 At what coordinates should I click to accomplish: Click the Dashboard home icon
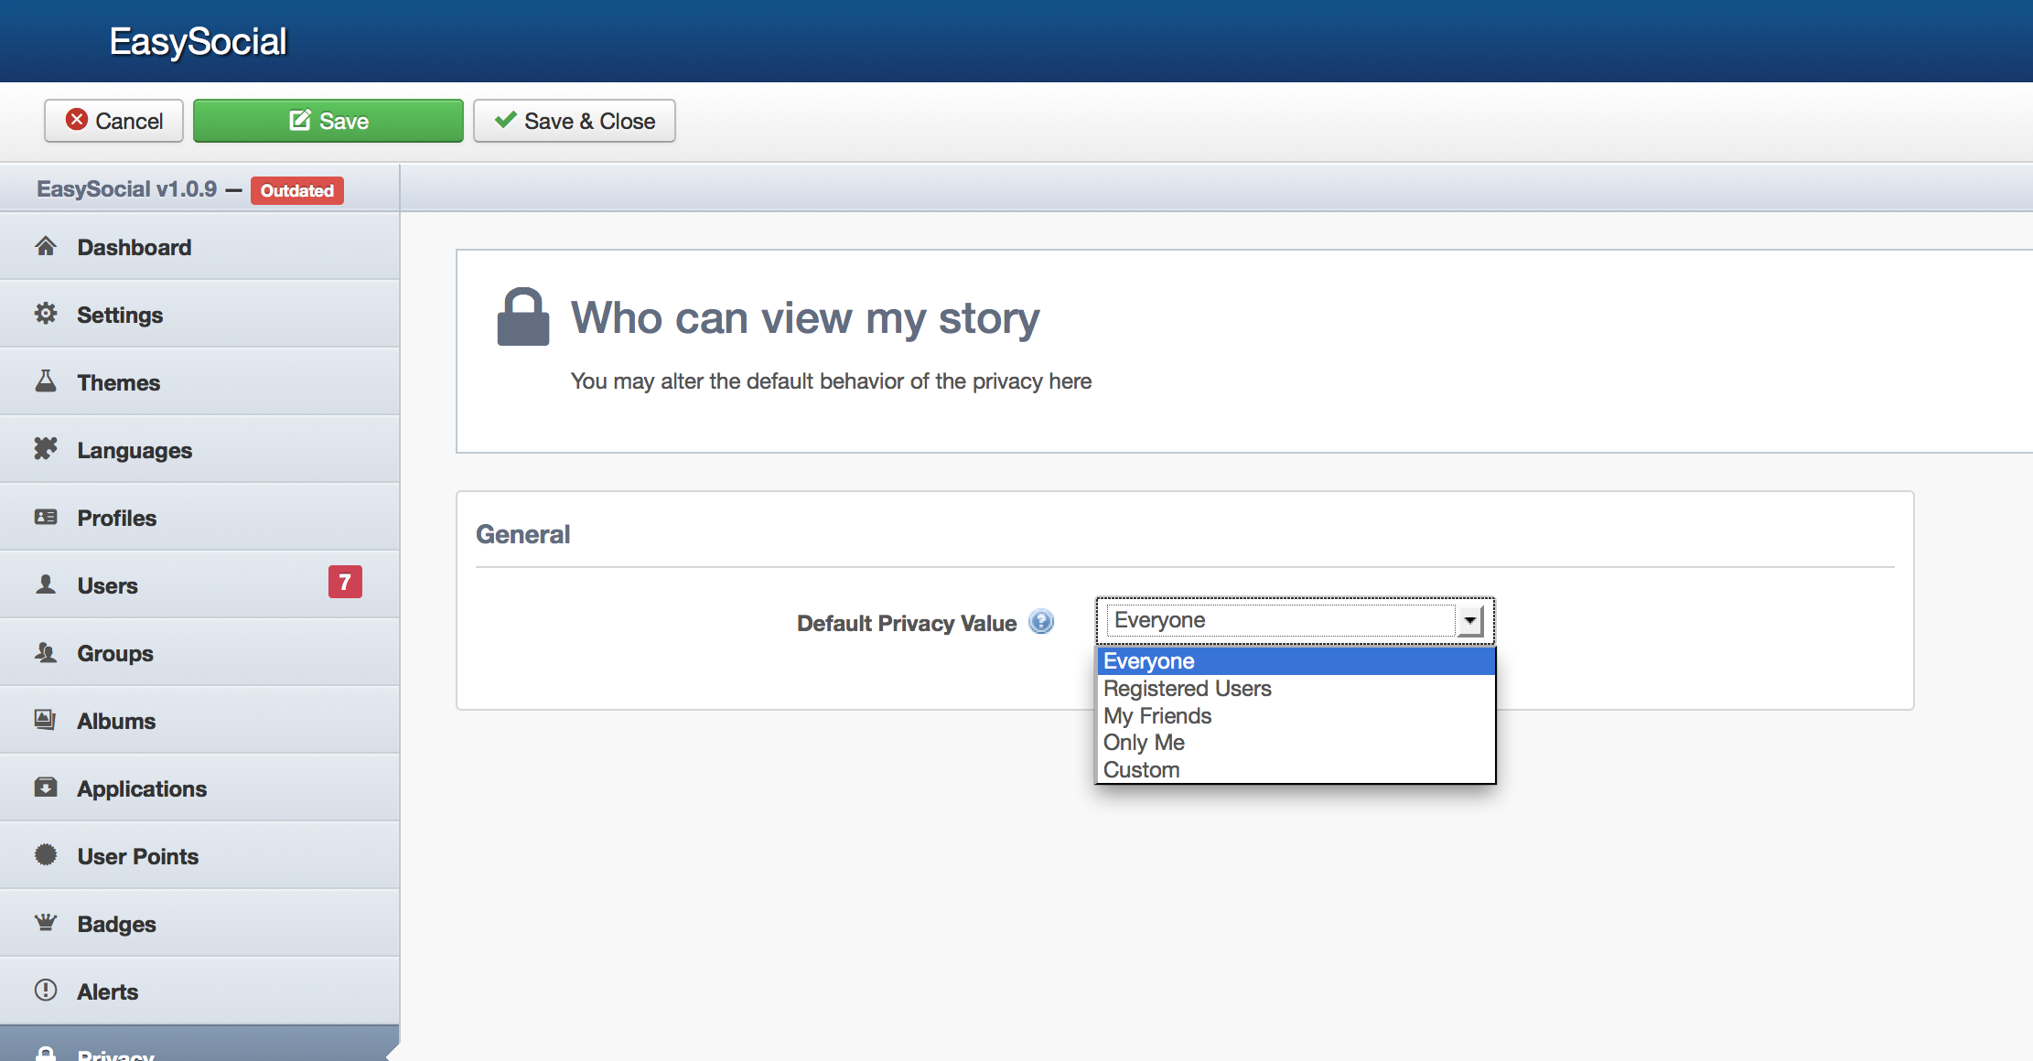point(46,246)
